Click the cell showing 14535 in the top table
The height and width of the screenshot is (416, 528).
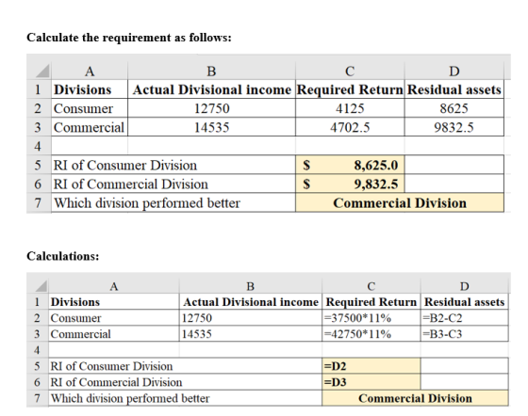tap(211, 127)
